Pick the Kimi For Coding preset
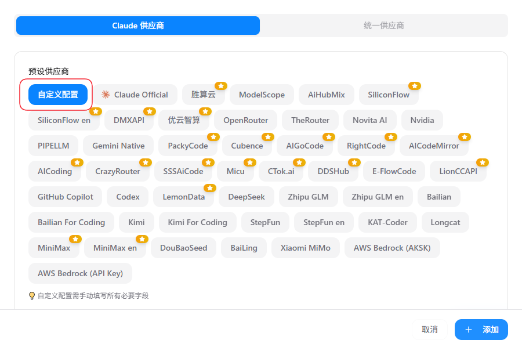Image resolution: width=522 pixels, height=340 pixels. click(x=198, y=222)
